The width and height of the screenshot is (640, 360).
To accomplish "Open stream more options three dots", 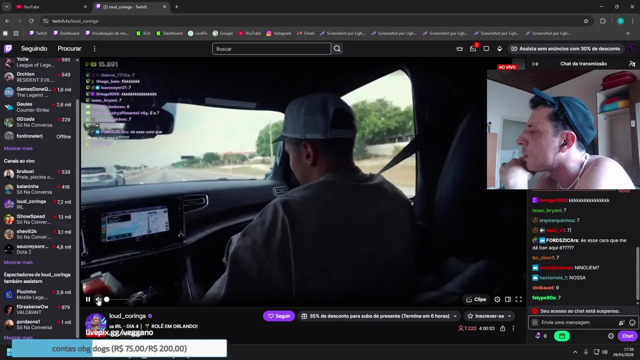I will [x=513, y=328].
